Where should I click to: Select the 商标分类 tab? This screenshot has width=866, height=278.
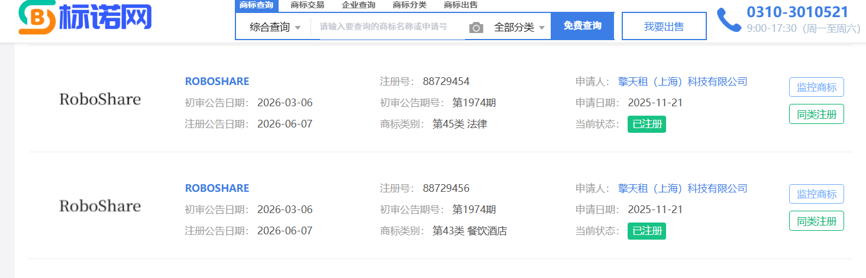pyautogui.click(x=409, y=5)
